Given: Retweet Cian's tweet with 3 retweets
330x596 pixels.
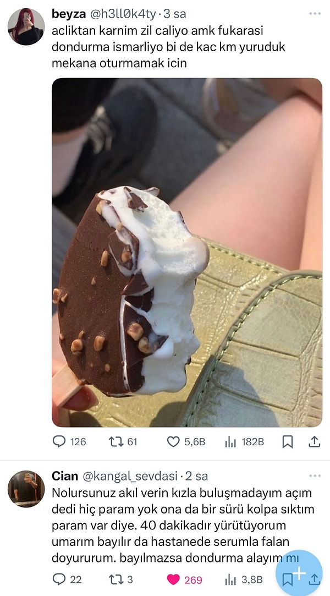Looking at the screenshot, I should [115, 579].
